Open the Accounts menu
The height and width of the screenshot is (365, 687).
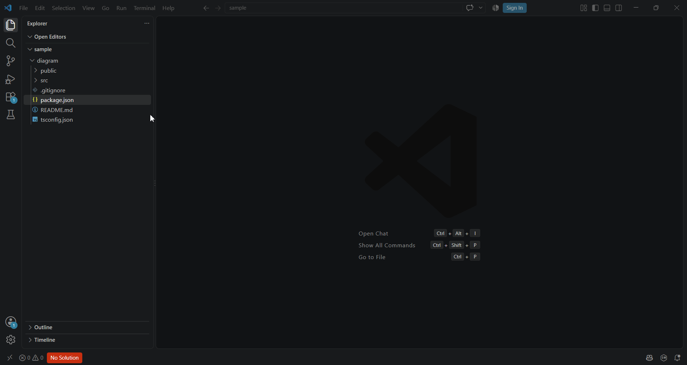tap(11, 322)
